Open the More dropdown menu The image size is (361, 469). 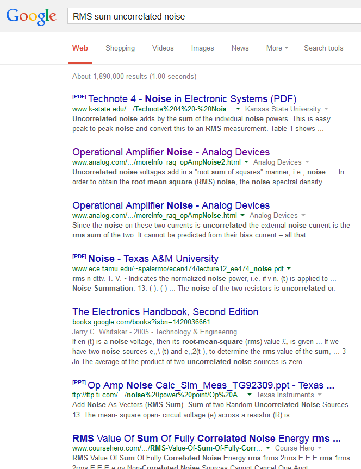click(x=277, y=48)
